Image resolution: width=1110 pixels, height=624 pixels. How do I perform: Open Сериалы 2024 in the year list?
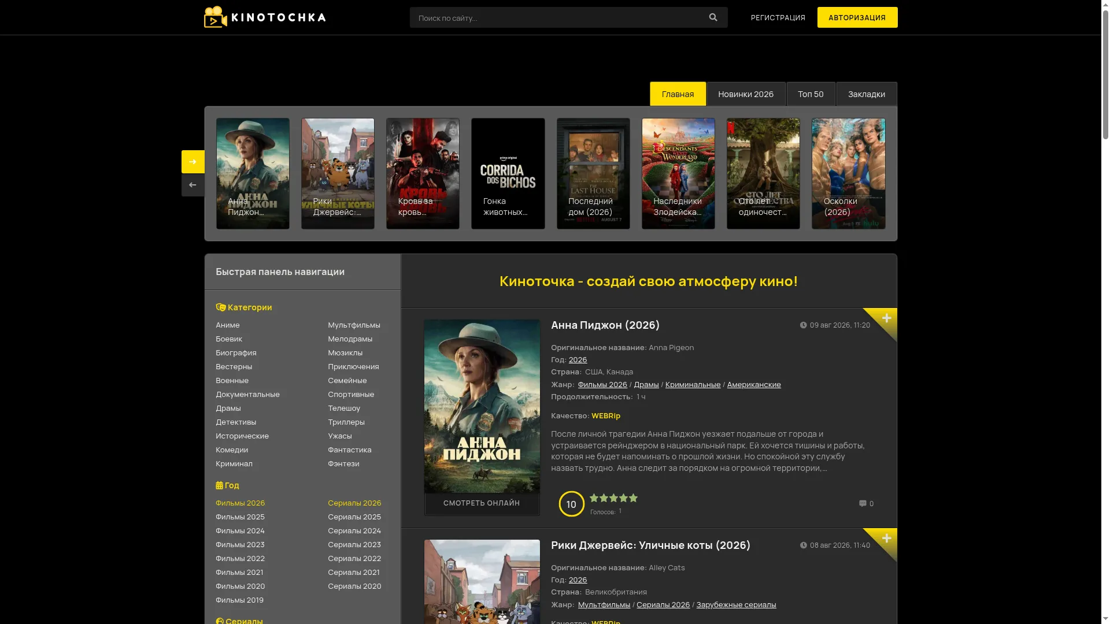354,530
